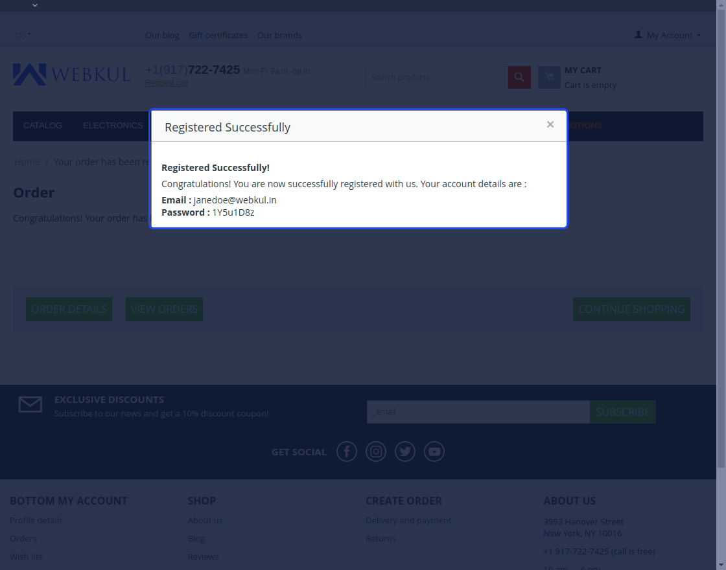Open the Facebook social icon
Viewport: 726px width, 570px height.
point(347,451)
